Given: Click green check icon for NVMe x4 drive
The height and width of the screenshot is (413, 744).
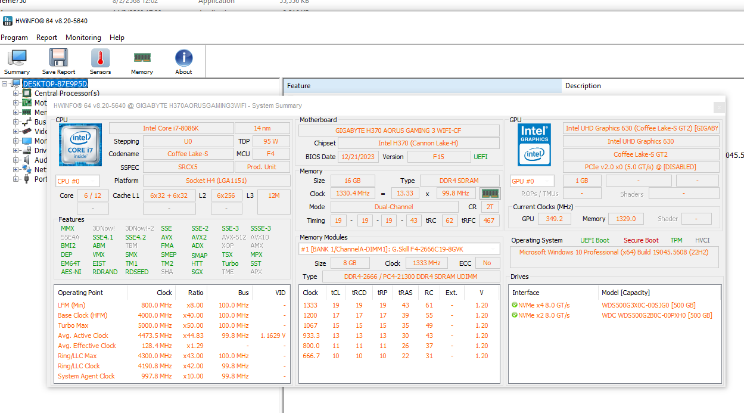Looking at the screenshot, I should click(515, 305).
